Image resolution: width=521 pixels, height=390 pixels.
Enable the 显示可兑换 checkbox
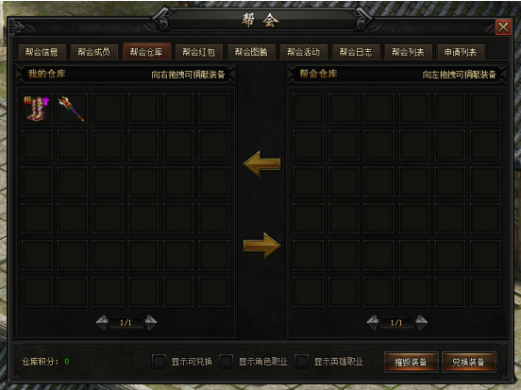pos(160,361)
